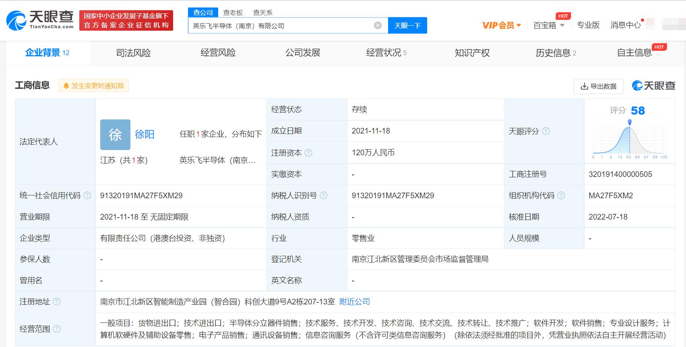
Task: Click the 徐 avatar of legal representative
Action: 115,134
